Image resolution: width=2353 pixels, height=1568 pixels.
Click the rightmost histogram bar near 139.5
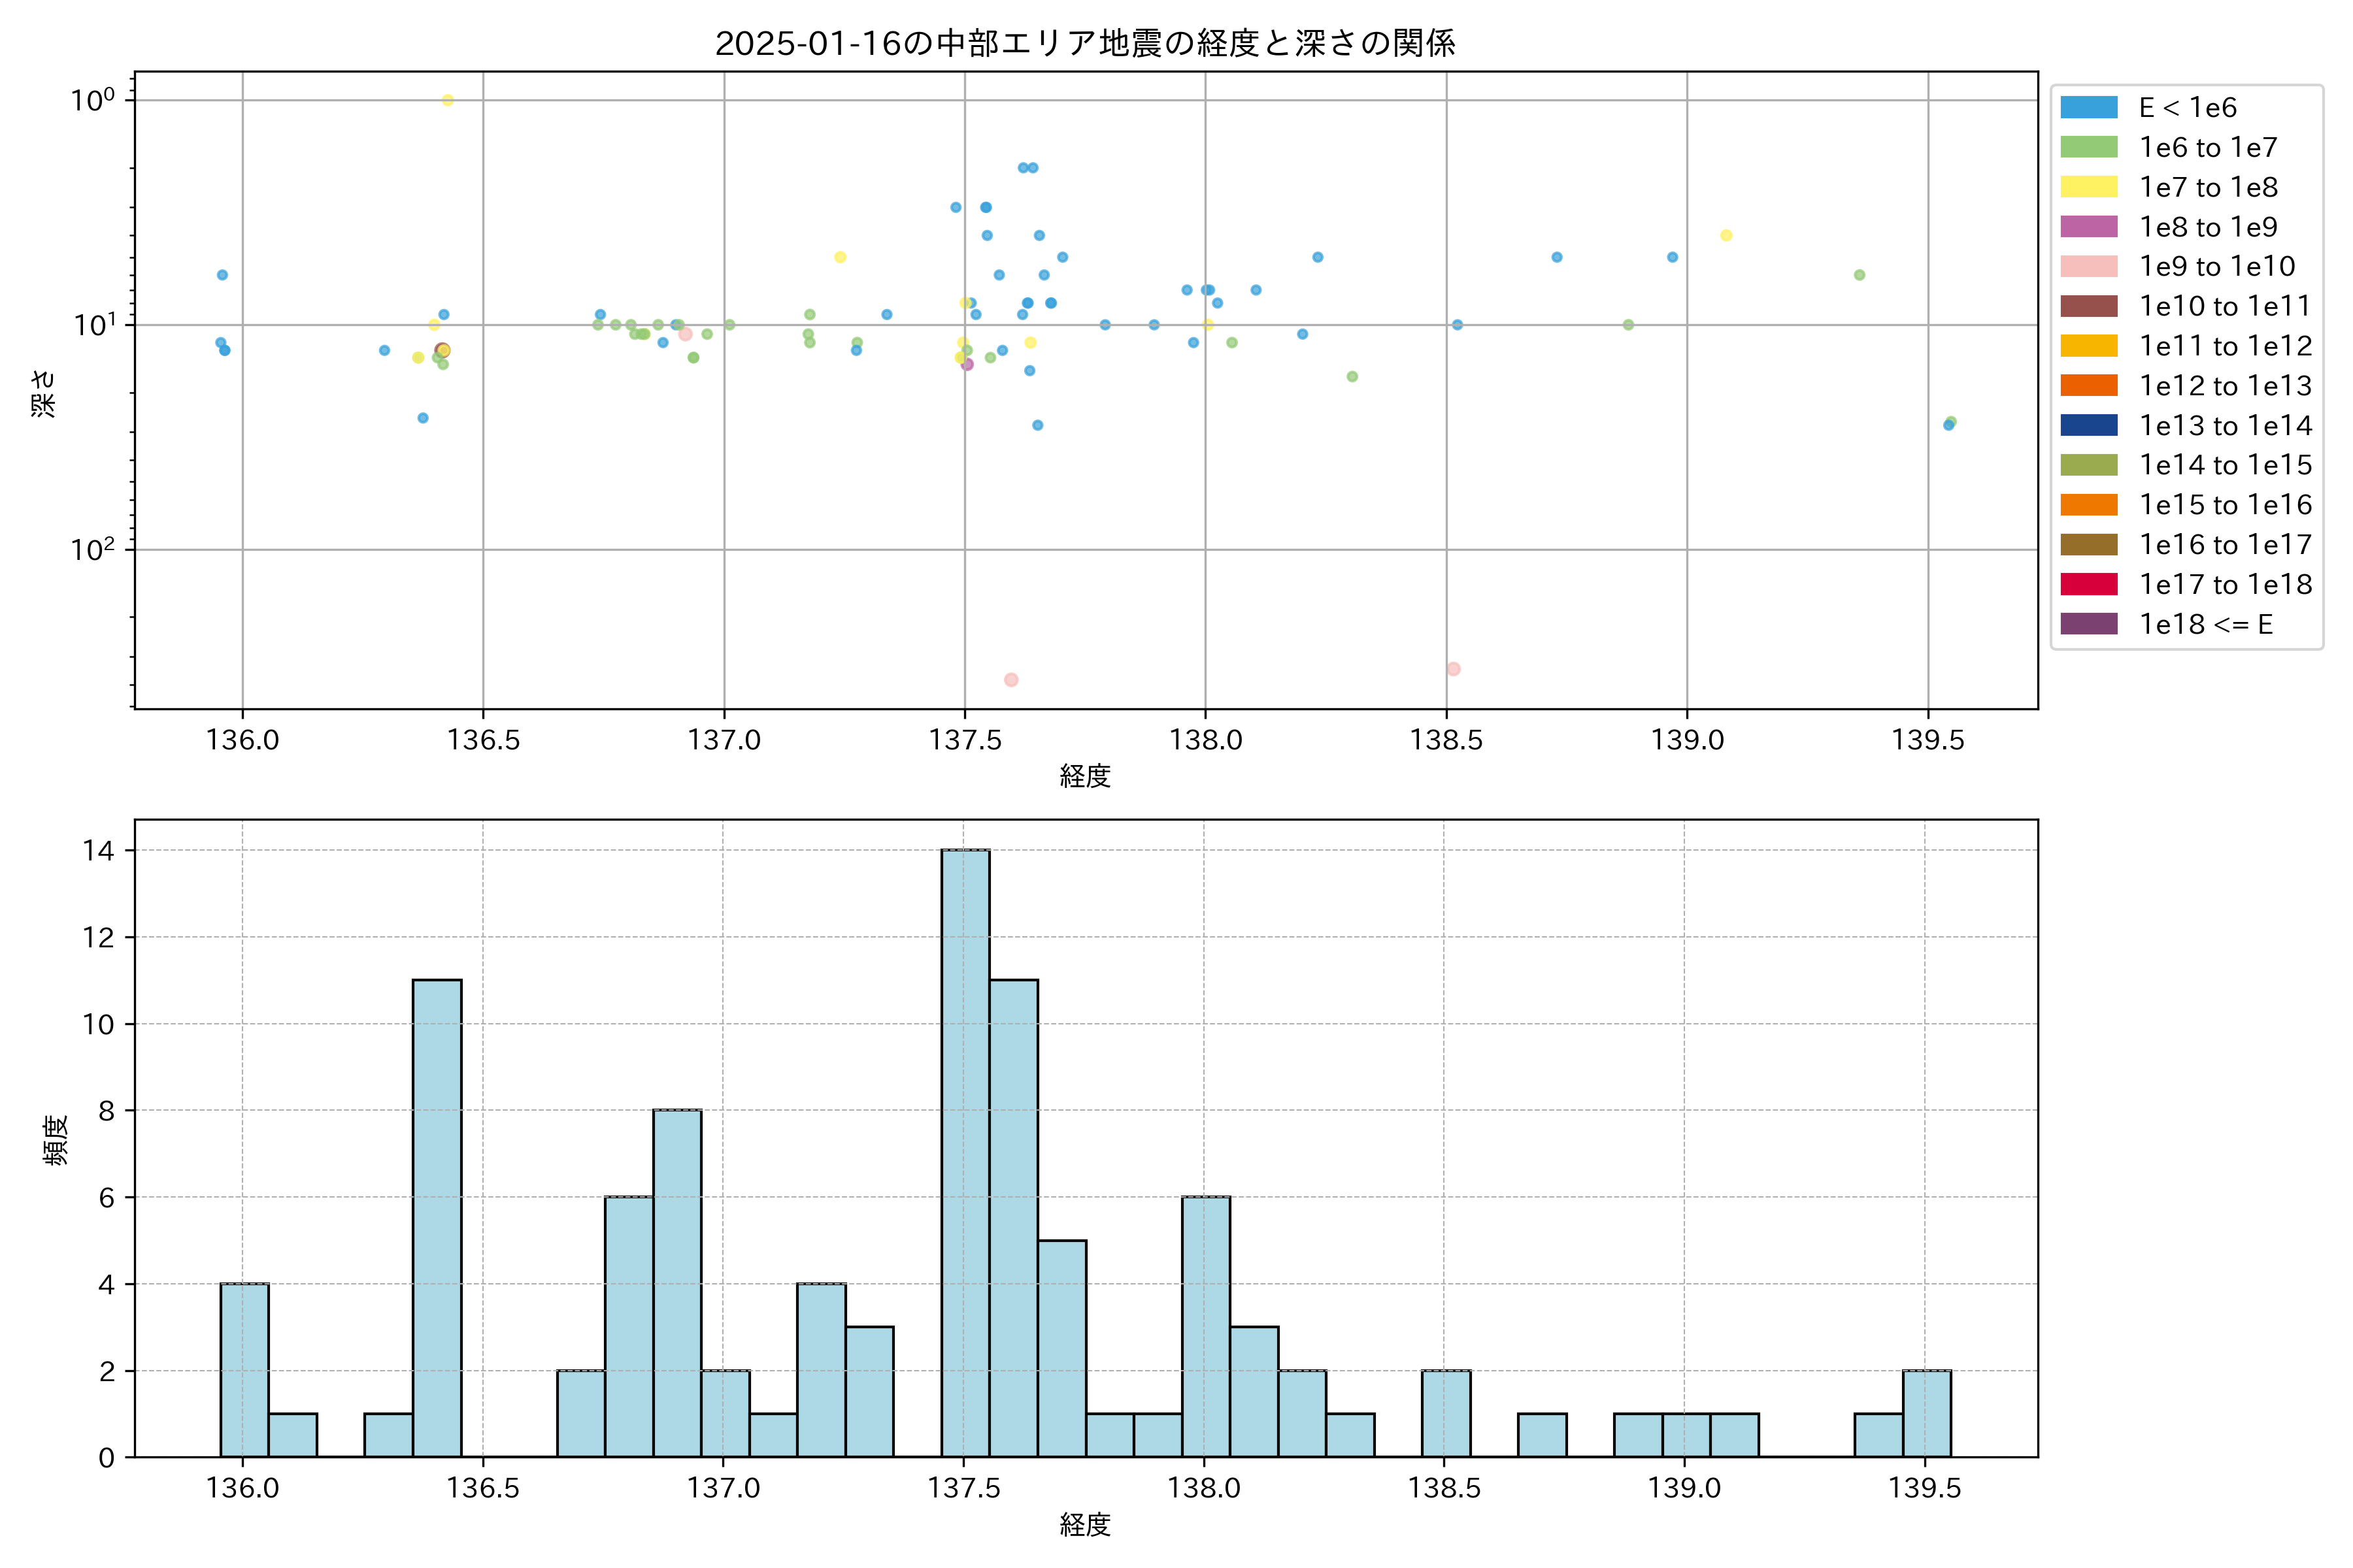(1926, 1413)
